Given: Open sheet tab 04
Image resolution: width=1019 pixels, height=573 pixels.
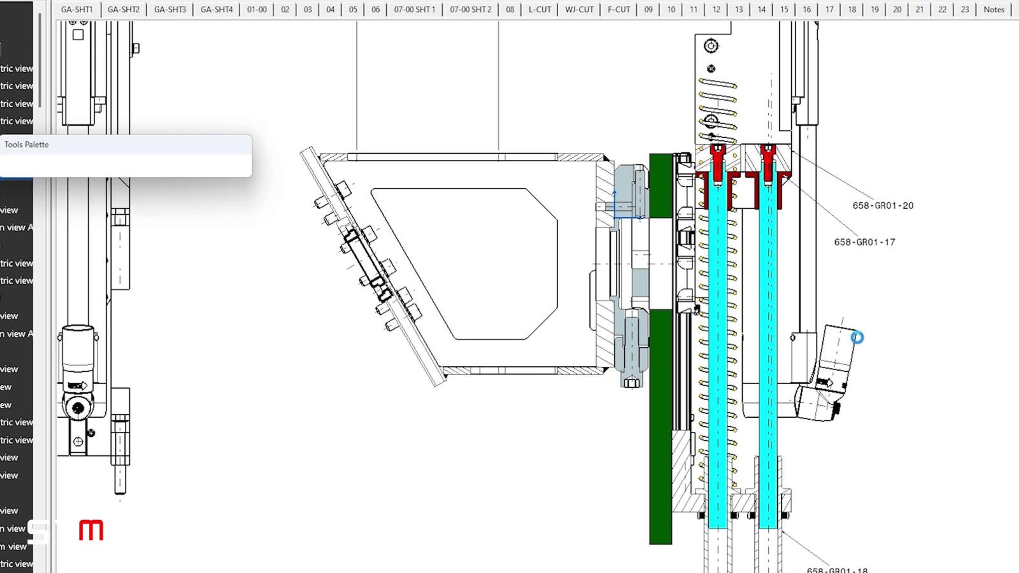Looking at the screenshot, I should point(330,10).
